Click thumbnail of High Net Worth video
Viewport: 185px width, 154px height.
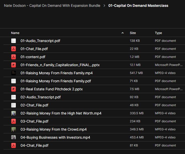tap(14, 113)
